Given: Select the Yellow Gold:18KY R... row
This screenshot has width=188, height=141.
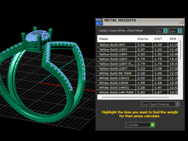Looking at the screenshot, I should click(137, 64).
